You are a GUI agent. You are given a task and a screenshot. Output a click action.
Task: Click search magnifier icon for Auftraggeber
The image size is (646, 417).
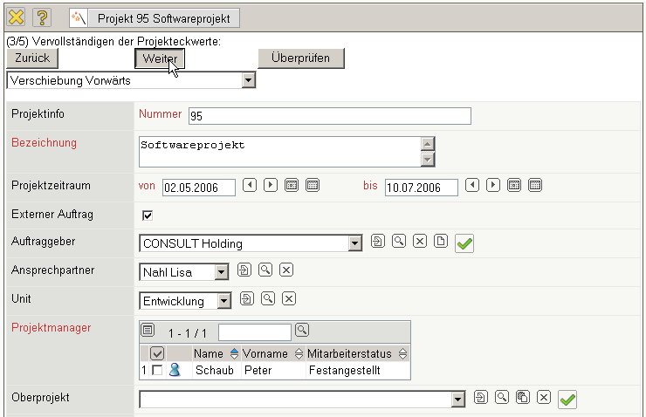[x=398, y=241]
